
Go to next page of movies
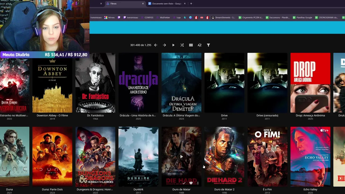coord(164,45)
